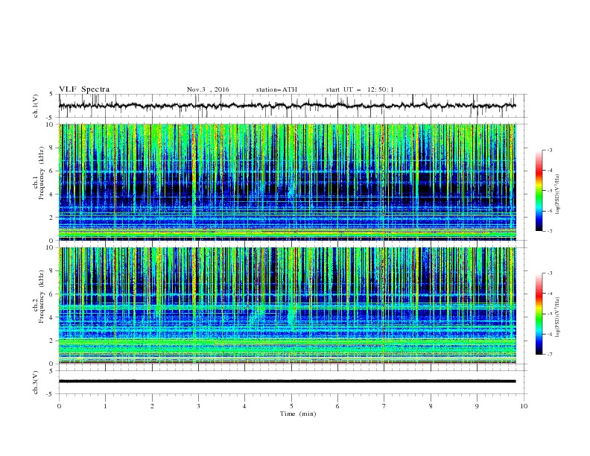Screen dimensions: 590x456
Task: Click the log(PSD) label beside ch.2 color bar
Action: (558, 317)
